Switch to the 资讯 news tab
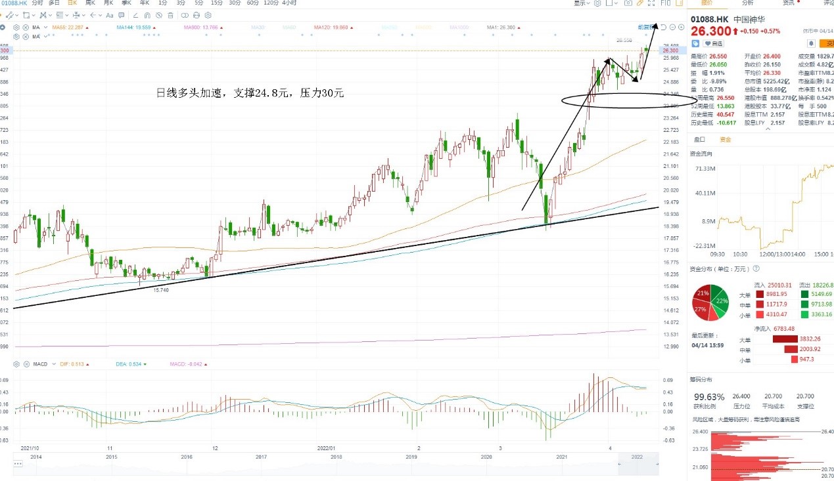The height and width of the screenshot is (481, 834). point(788,3)
